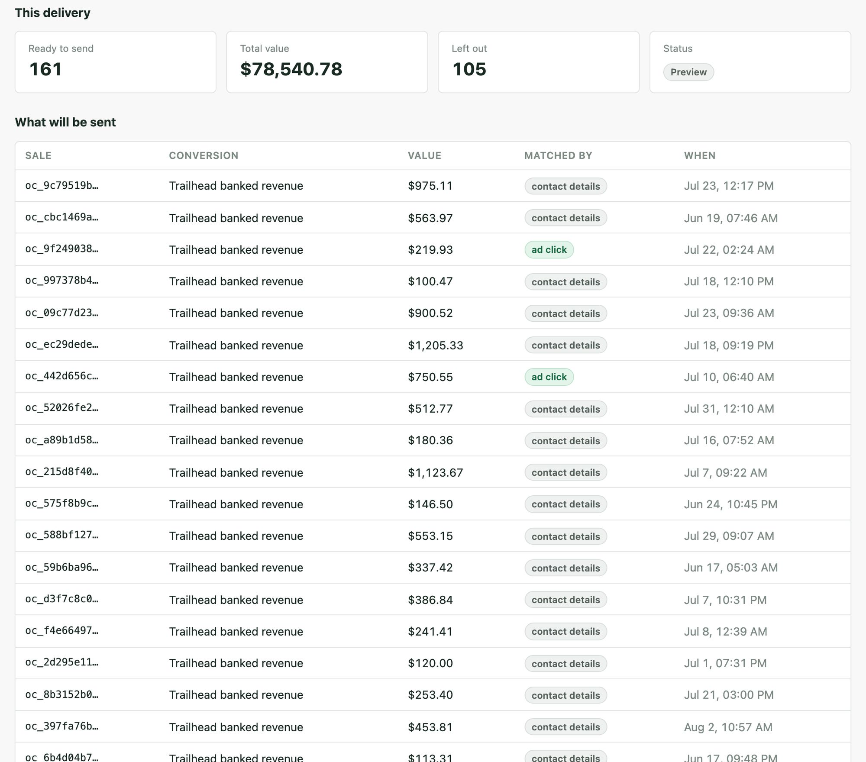Click the VALUE column header
Viewport: 866px width, 762px height.
tap(424, 155)
